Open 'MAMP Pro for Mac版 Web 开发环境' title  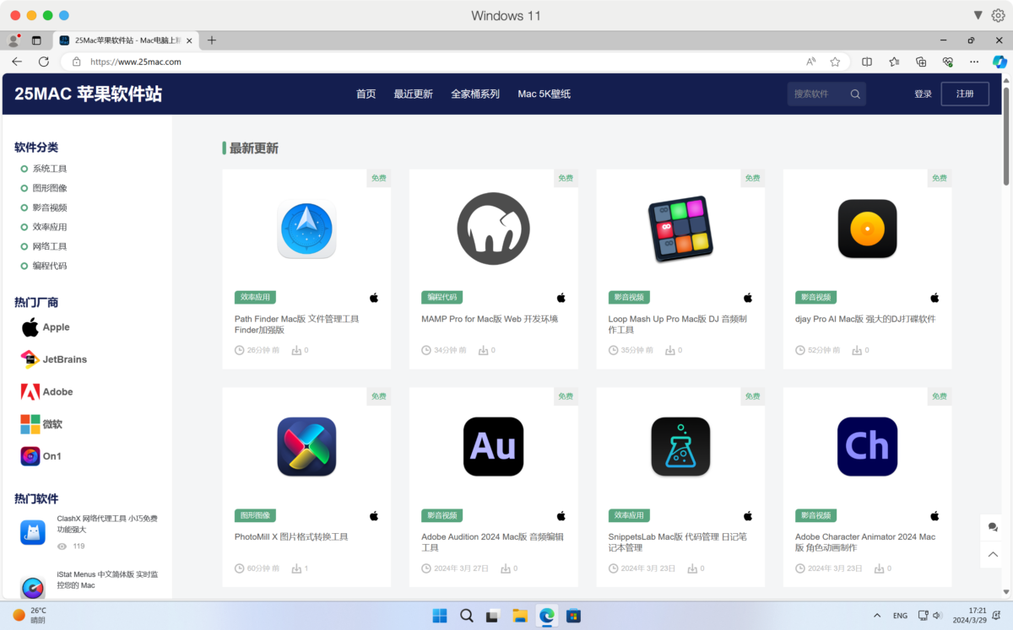pos(490,319)
